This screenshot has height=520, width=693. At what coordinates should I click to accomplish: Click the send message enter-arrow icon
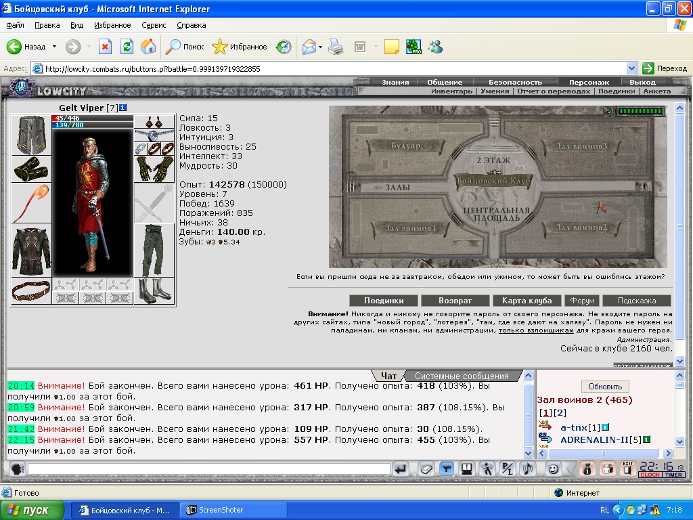[x=401, y=469]
